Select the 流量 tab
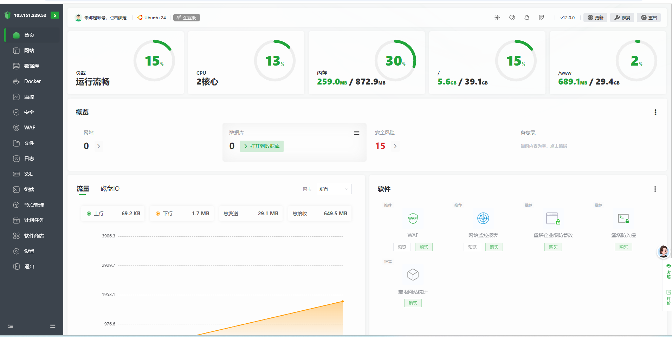Viewport: 672px width, 337px height. pyautogui.click(x=83, y=189)
